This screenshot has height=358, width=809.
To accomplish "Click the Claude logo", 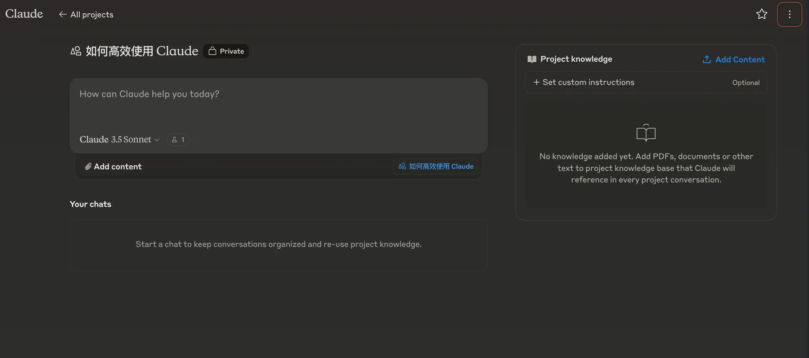I will pyautogui.click(x=24, y=14).
